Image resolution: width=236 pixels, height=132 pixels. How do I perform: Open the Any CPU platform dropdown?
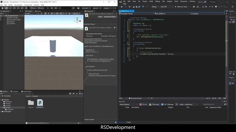[167, 7]
